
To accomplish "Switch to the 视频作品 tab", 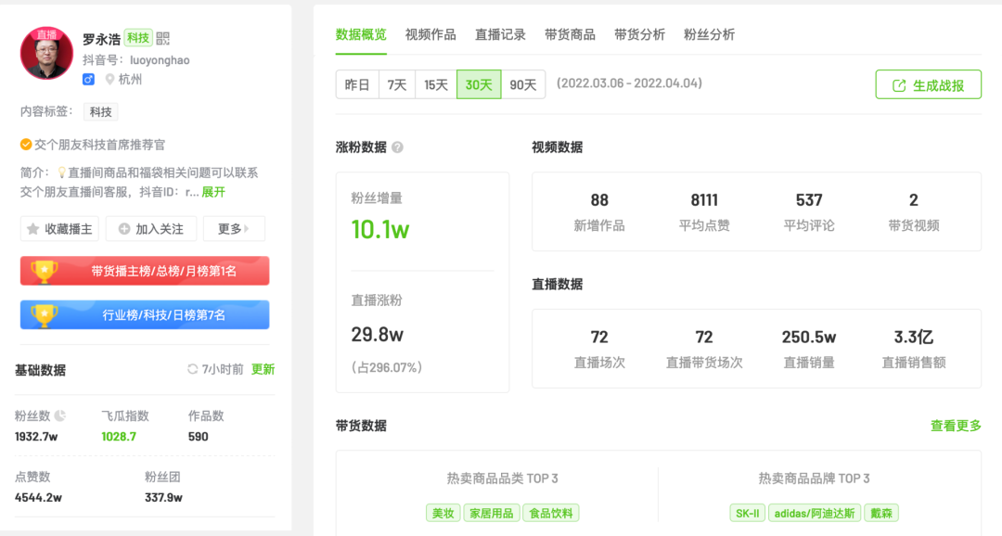I will pos(430,34).
